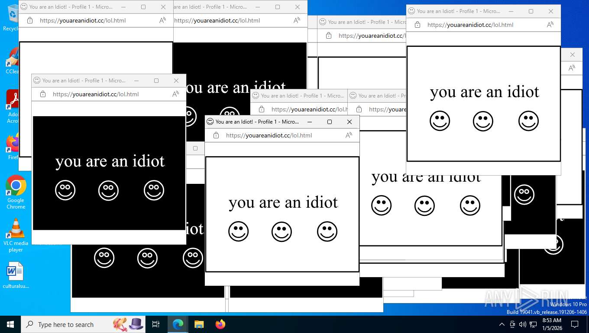Open the Windows Start menu
The image size is (589, 333).
(x=10, y=324)
